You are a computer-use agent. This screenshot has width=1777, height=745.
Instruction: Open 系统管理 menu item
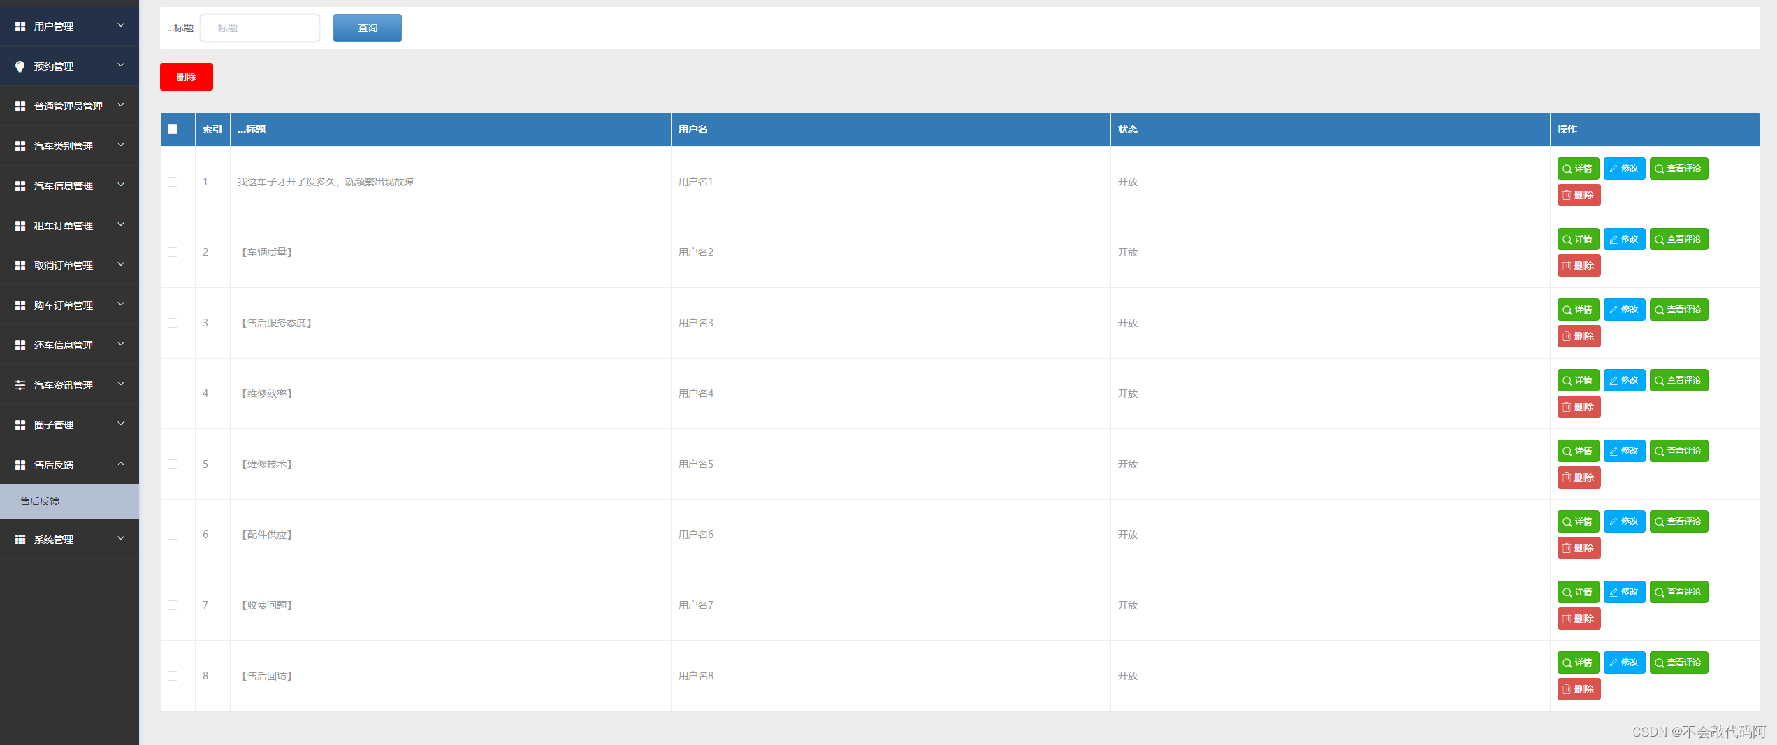click(69, 540)
